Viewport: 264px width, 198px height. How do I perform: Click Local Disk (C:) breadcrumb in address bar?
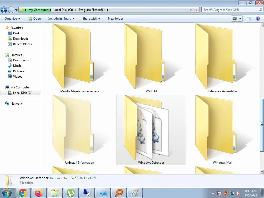click(x=63, y=10)
